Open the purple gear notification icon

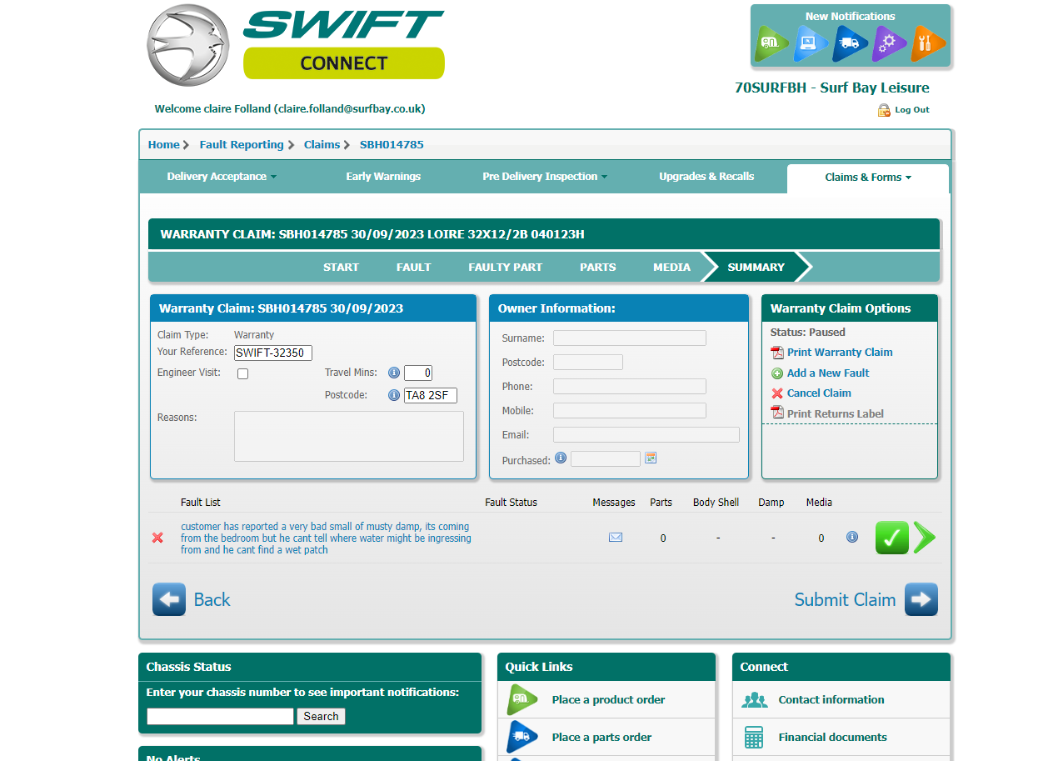tap(889, 43)
